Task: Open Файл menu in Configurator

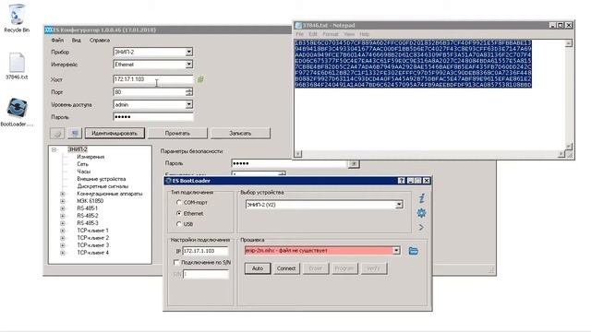Action: (x=57, y=40)
